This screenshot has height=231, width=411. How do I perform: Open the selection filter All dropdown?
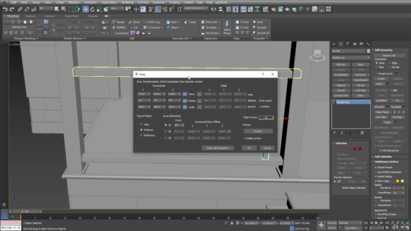(x=46, y=8)
